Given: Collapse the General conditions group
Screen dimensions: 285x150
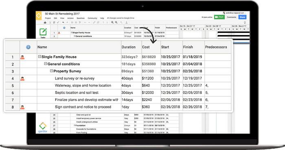Looking at the screenshot, I should point(46,64).
